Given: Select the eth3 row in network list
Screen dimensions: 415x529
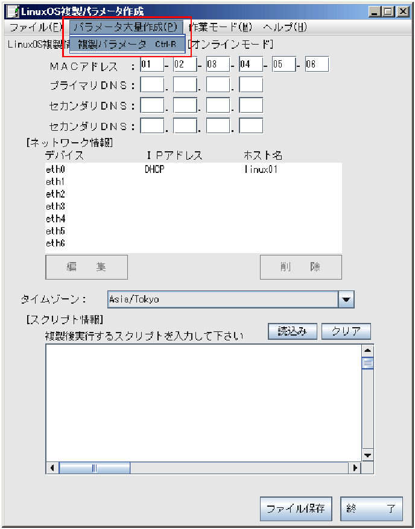Looking at the screenshot, I should (194, 206).
